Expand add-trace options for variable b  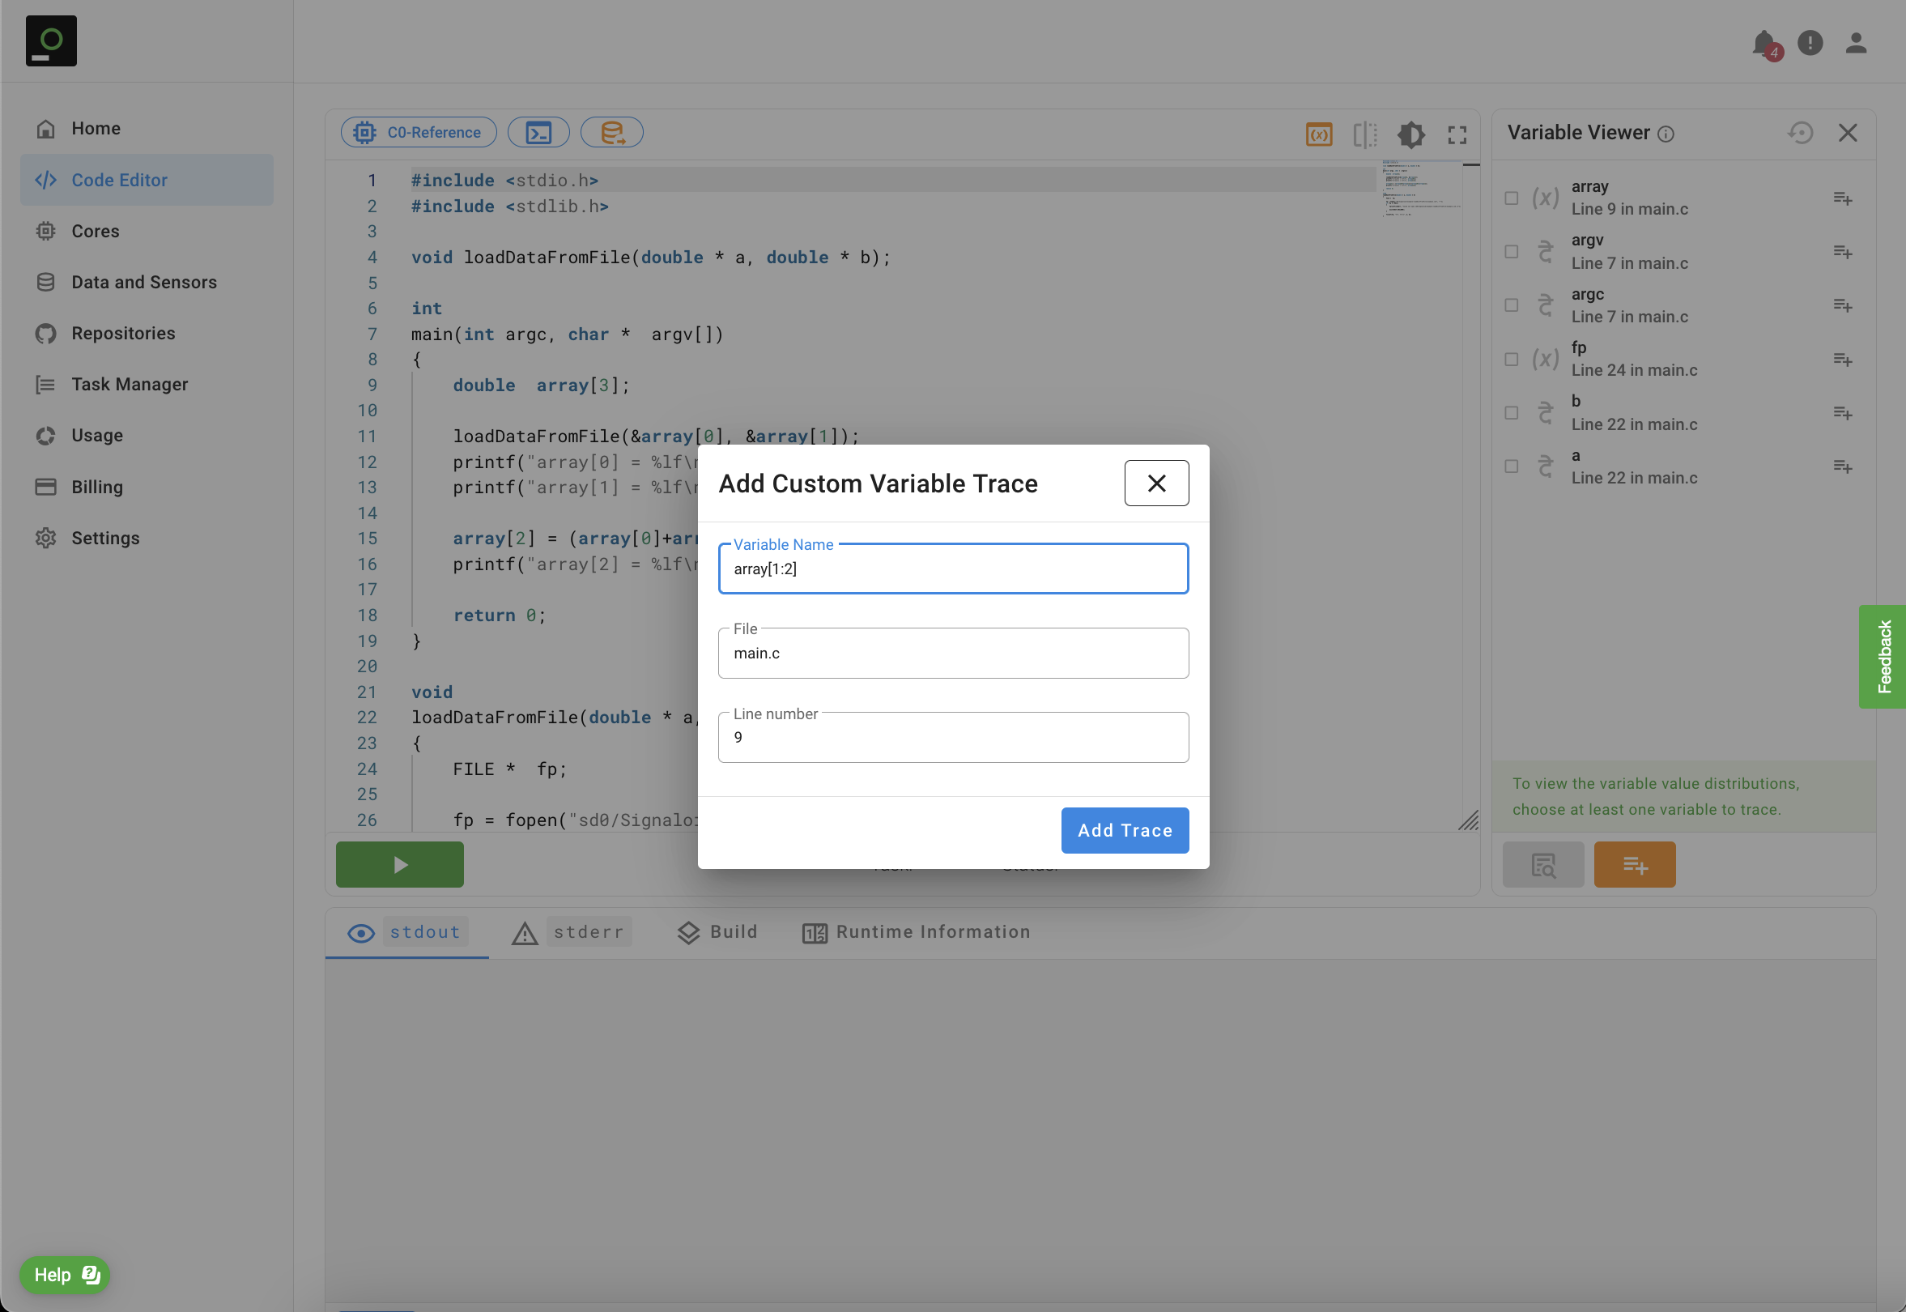(x=1842, y=413)
